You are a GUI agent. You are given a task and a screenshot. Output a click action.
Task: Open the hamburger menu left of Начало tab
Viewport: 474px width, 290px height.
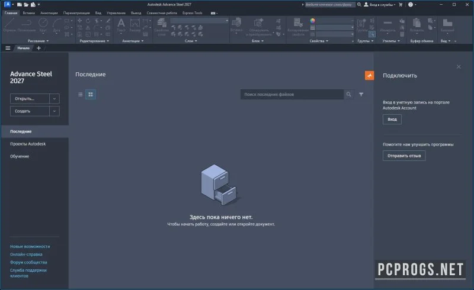tap(8, 48)
